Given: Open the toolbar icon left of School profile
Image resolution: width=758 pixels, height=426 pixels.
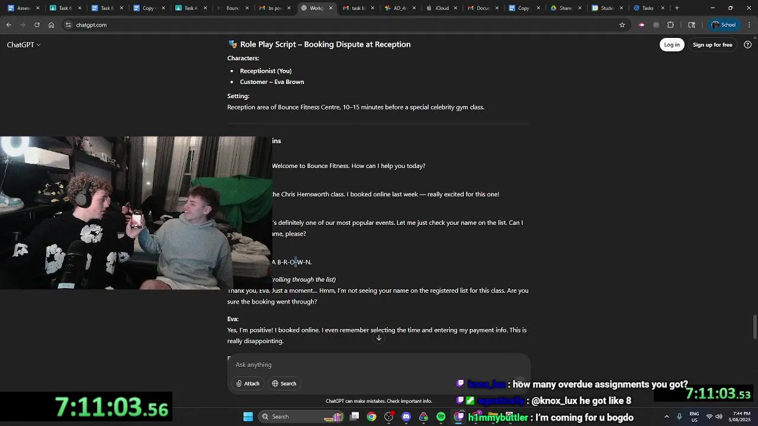Looking at the screenshot, I should [692, 25].
